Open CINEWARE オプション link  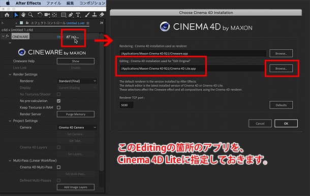coord(72,37)
